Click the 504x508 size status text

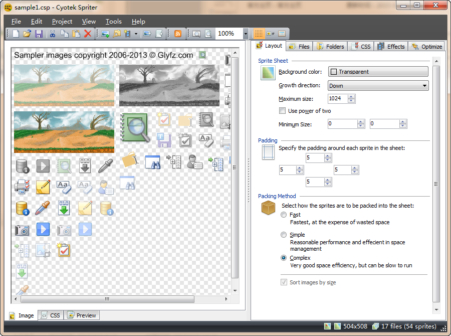click(x=355, y=326)
